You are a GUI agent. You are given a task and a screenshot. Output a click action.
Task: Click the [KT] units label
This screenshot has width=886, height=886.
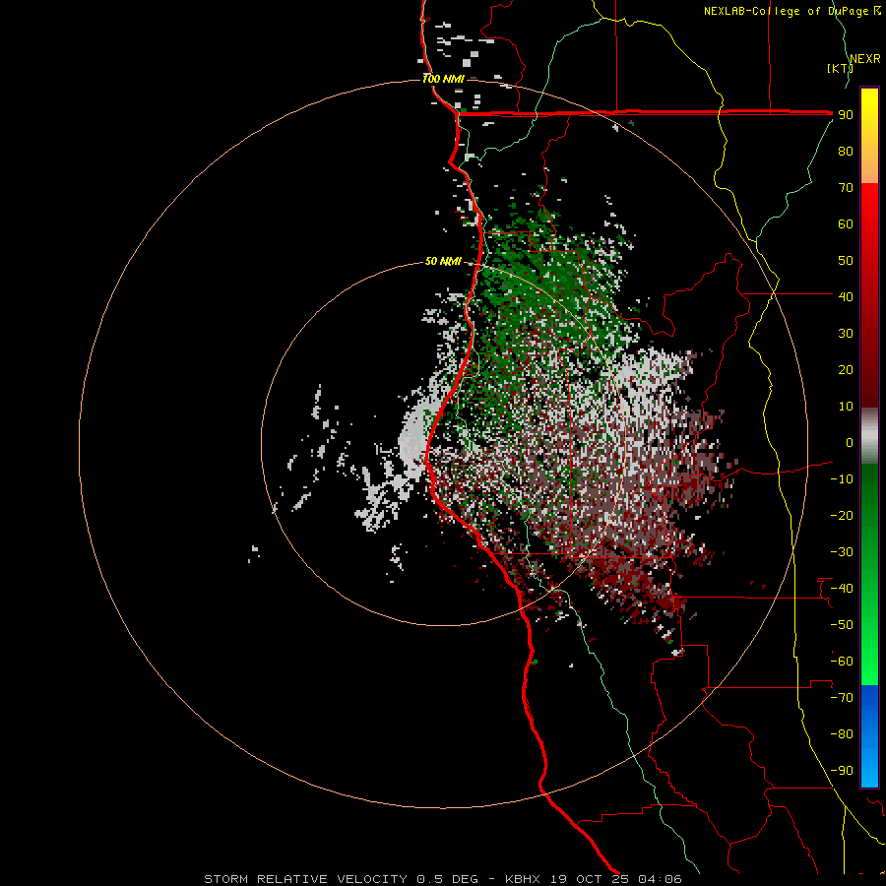[840, 68]
